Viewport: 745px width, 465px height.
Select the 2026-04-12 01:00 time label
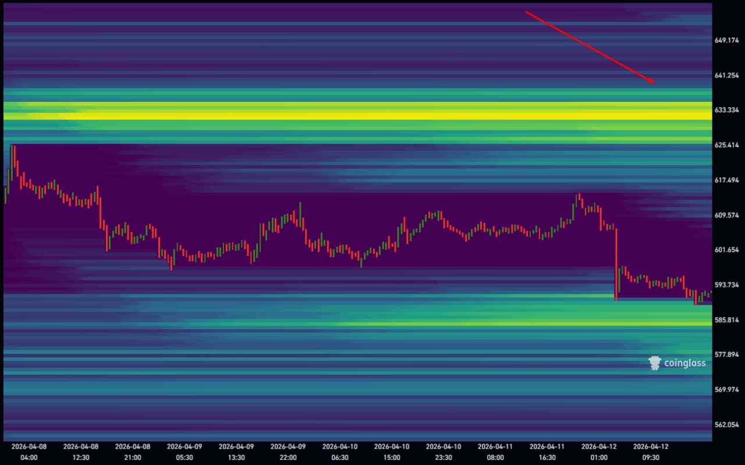click(x=599, y=452)
